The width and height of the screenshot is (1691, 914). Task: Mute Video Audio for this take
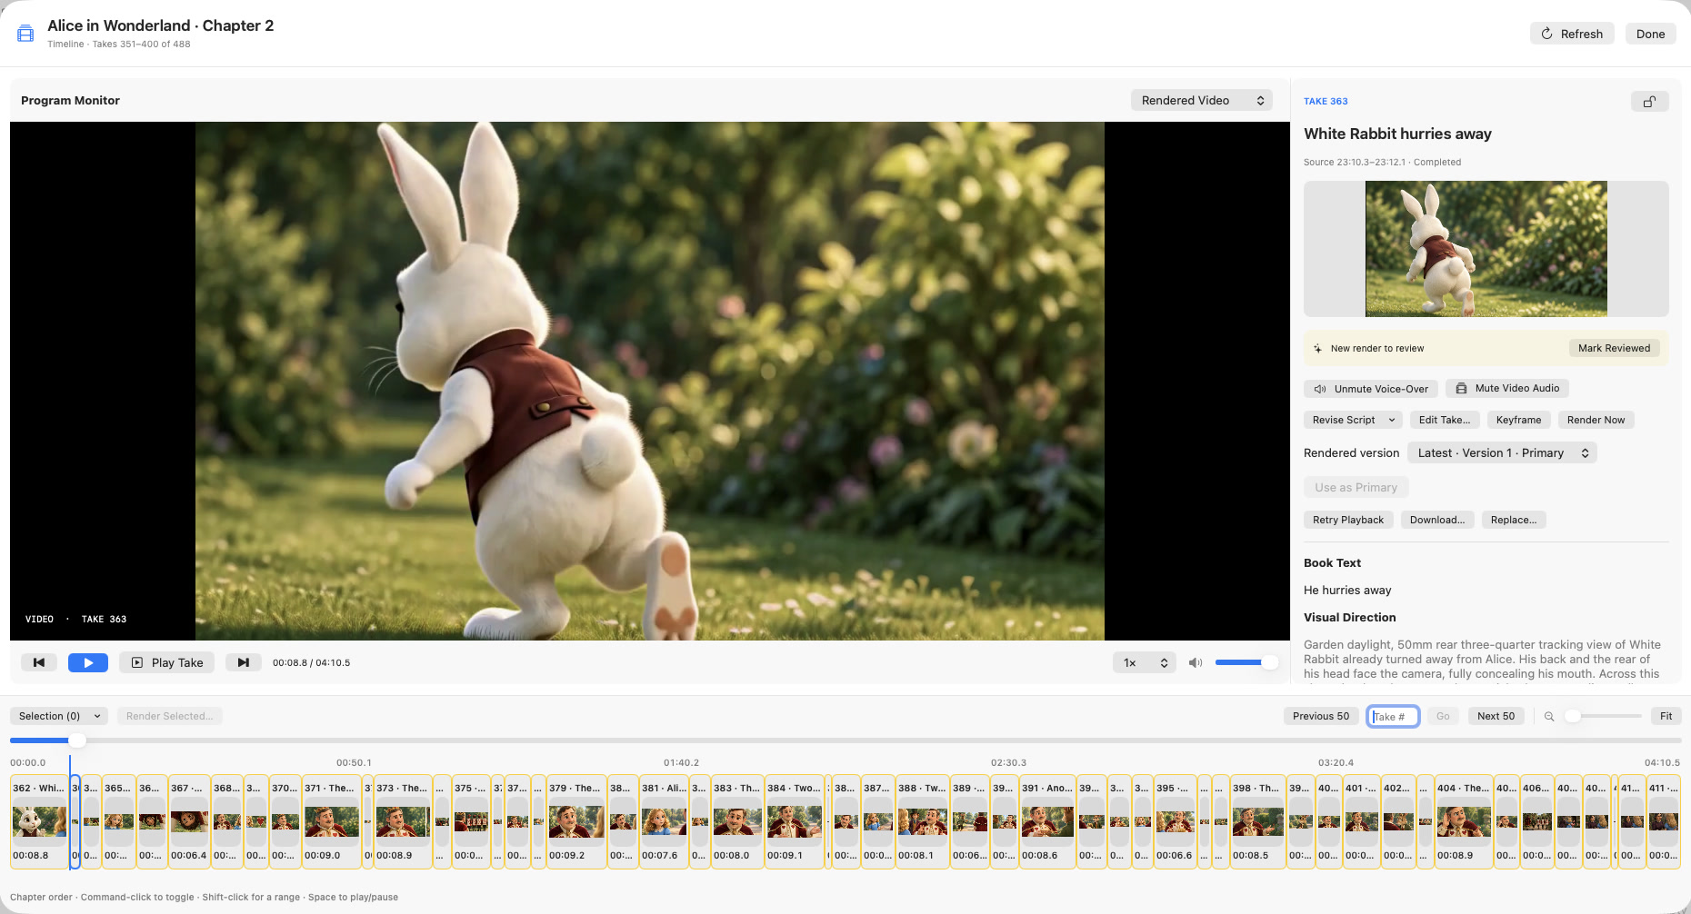tap(1507, 389)
